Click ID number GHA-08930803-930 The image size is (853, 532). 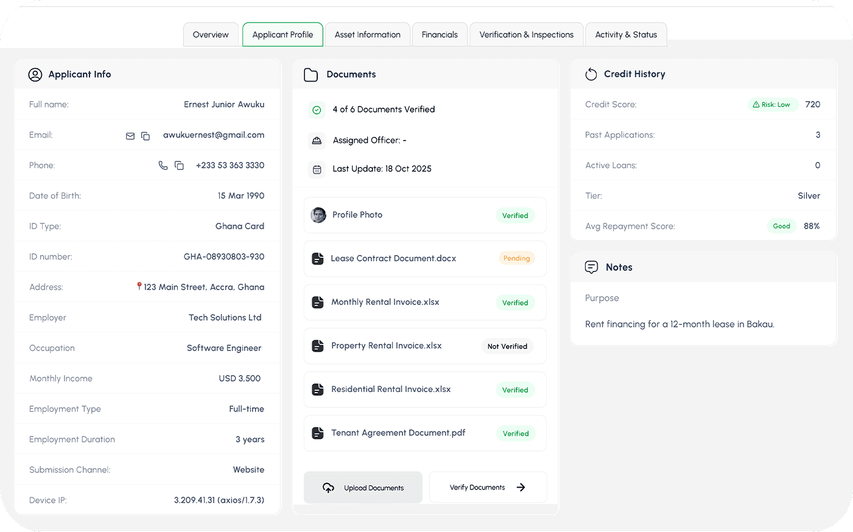point(224,257)
